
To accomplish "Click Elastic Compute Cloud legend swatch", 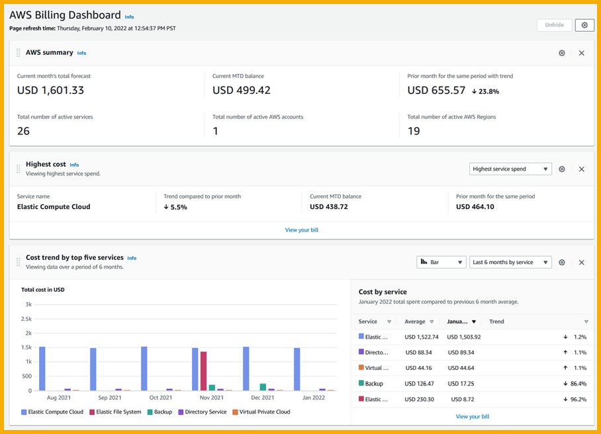I will point(24,412).
